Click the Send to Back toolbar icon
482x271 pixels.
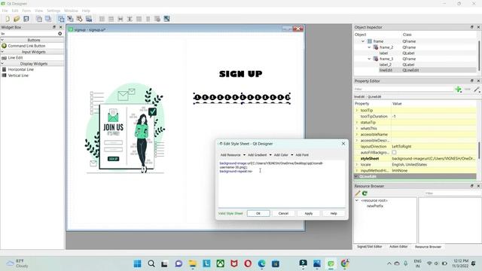(x=38, y=19)
